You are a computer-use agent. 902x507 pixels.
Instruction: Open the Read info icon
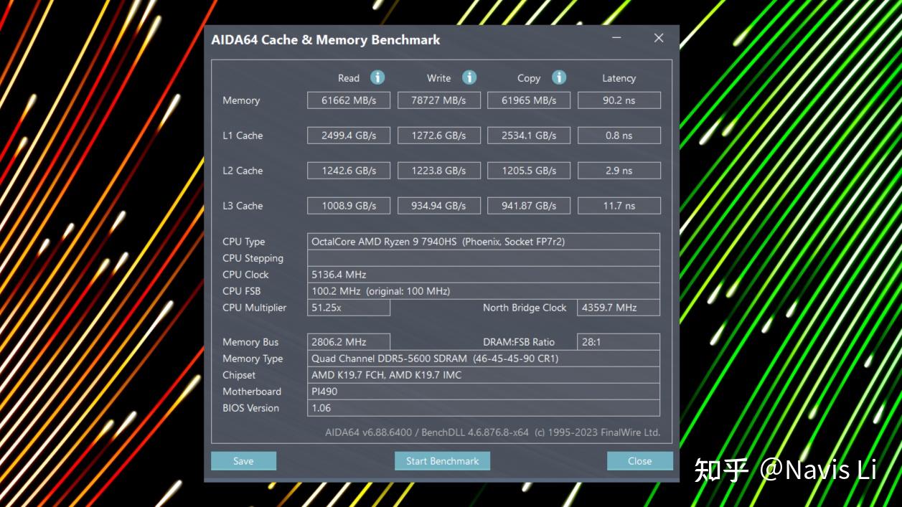(377, 77)
